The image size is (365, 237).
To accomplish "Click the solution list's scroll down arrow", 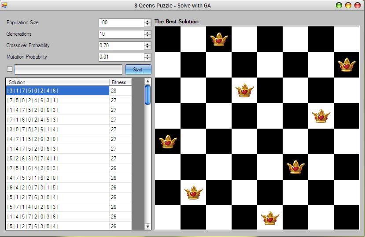I will click(148, 226).
